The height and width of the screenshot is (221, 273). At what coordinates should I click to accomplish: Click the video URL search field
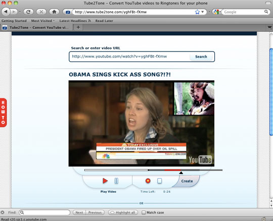[x=129, y=57]
